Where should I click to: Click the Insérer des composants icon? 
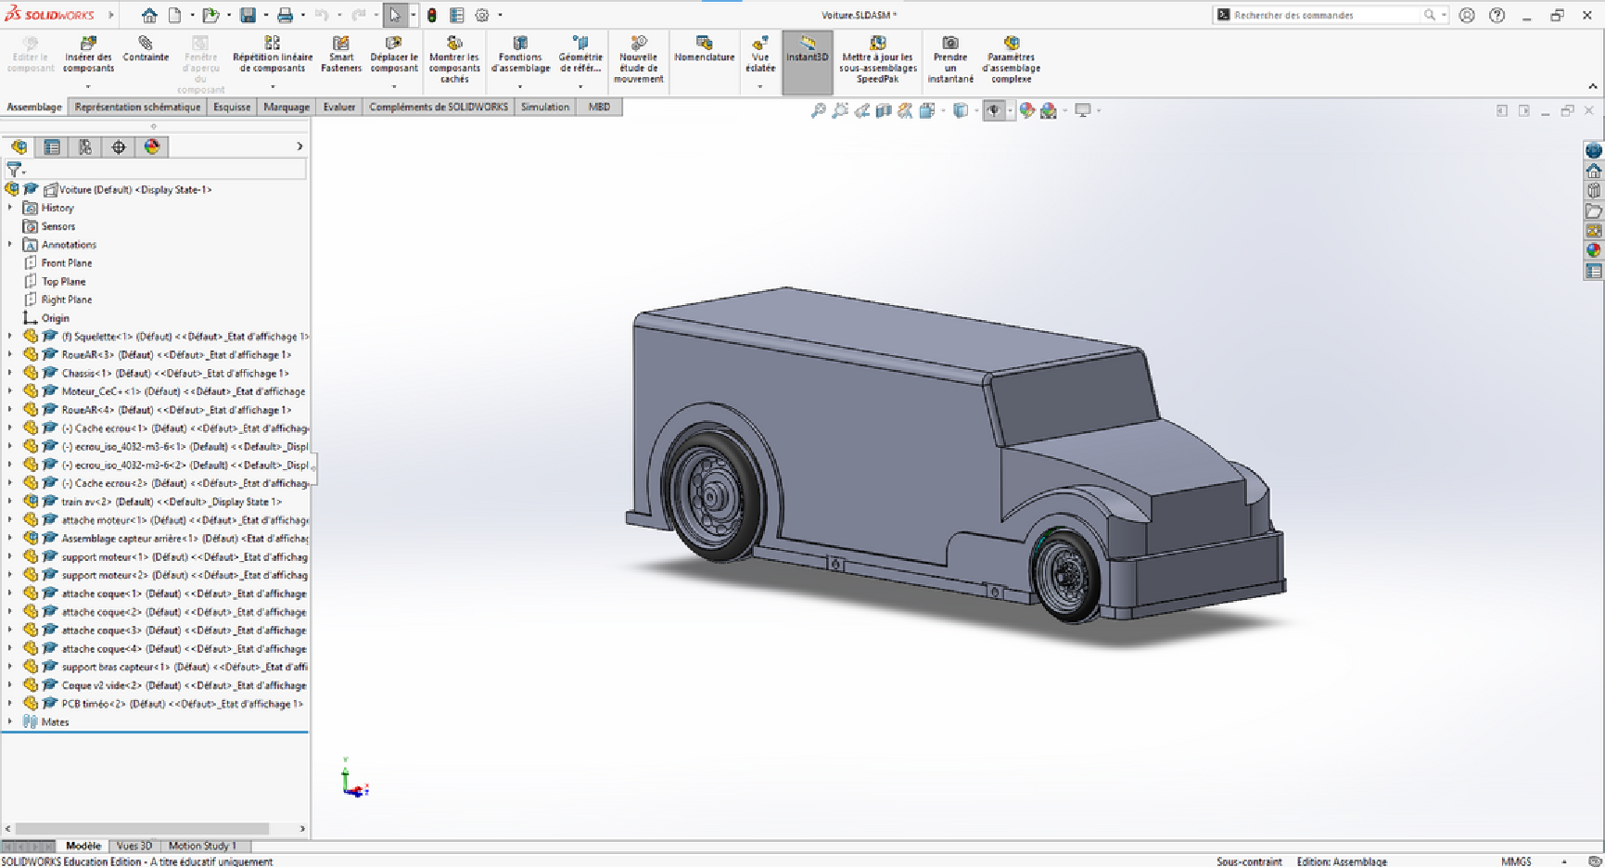pyautogui.click(x=88, y=44)
